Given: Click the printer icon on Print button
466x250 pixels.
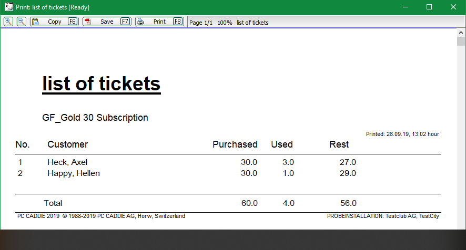Looking at the screenshot, I should tap(140, 22).
